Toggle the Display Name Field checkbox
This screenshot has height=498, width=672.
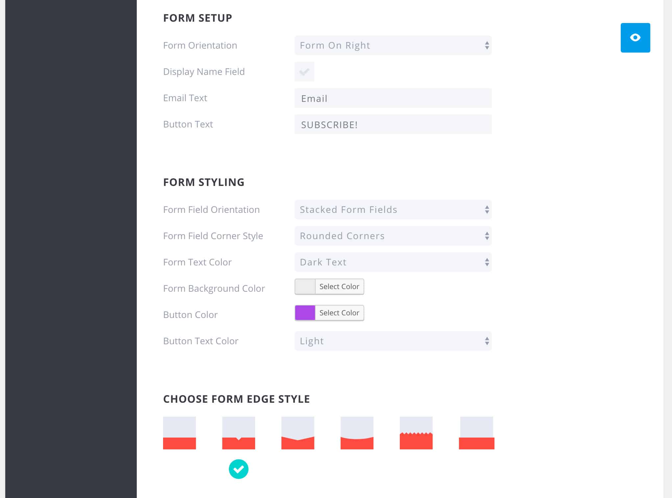click(304, 72)
